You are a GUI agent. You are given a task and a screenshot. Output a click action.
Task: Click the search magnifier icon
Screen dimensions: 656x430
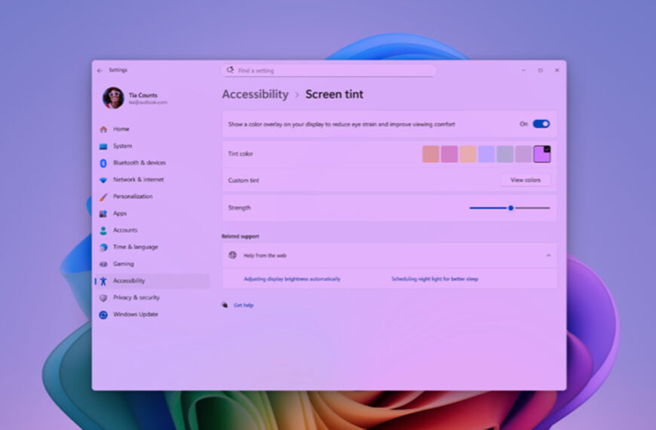(230, 70)
